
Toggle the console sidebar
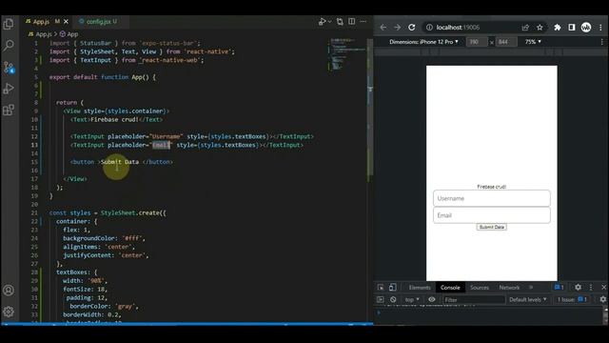(x=381, y=299)
